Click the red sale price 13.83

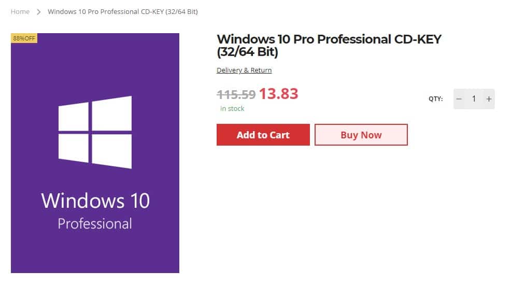coord(278,93)
